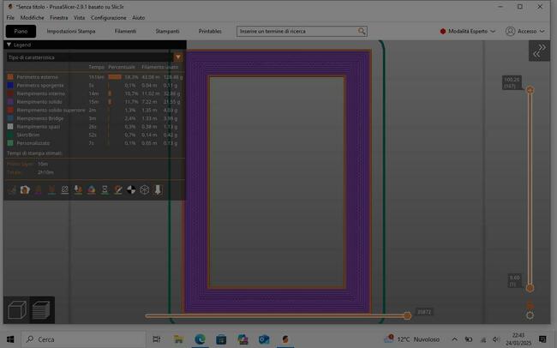Click the vertical layer slider top handle
The height and width of the screenshot is (348, 557).
click(x=530, y=89)
